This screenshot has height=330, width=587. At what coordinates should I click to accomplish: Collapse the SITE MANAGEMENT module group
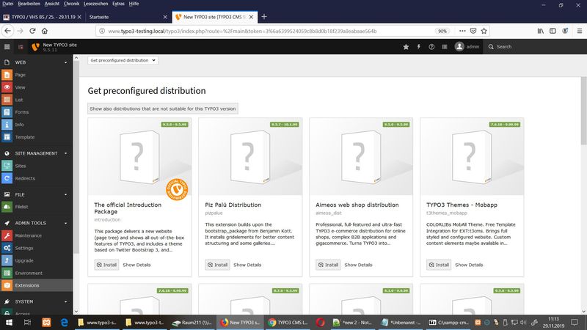pos(65,153)
